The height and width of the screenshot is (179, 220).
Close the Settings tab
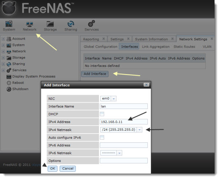coord(128,39)
